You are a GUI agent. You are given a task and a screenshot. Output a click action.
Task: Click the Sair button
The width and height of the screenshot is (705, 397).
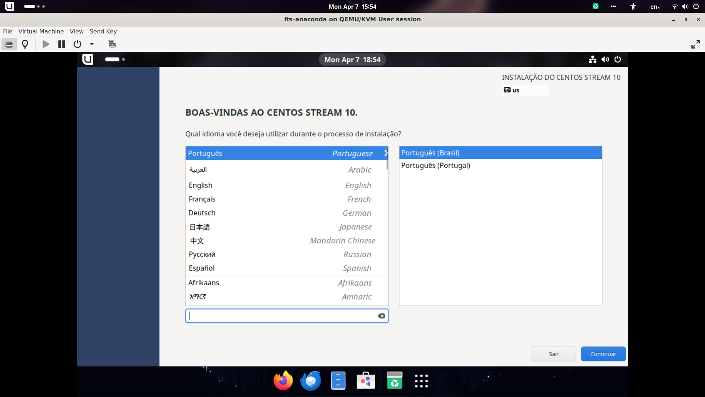coord(553,354)
